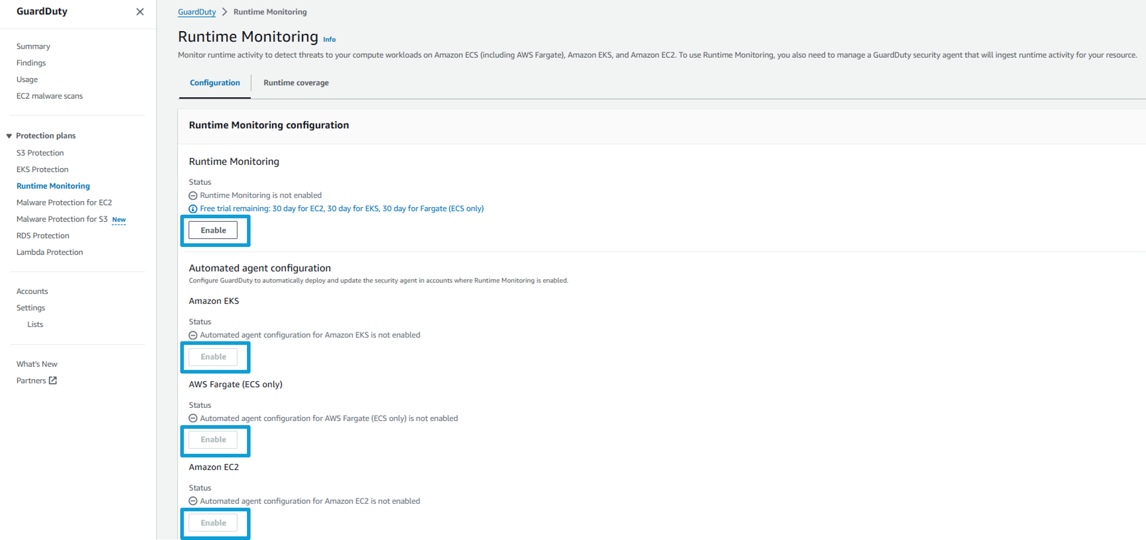Image resolution: width=1146 pixels, height=540 pixels.
Task: Open the Usage page
Action: [27, 79]
